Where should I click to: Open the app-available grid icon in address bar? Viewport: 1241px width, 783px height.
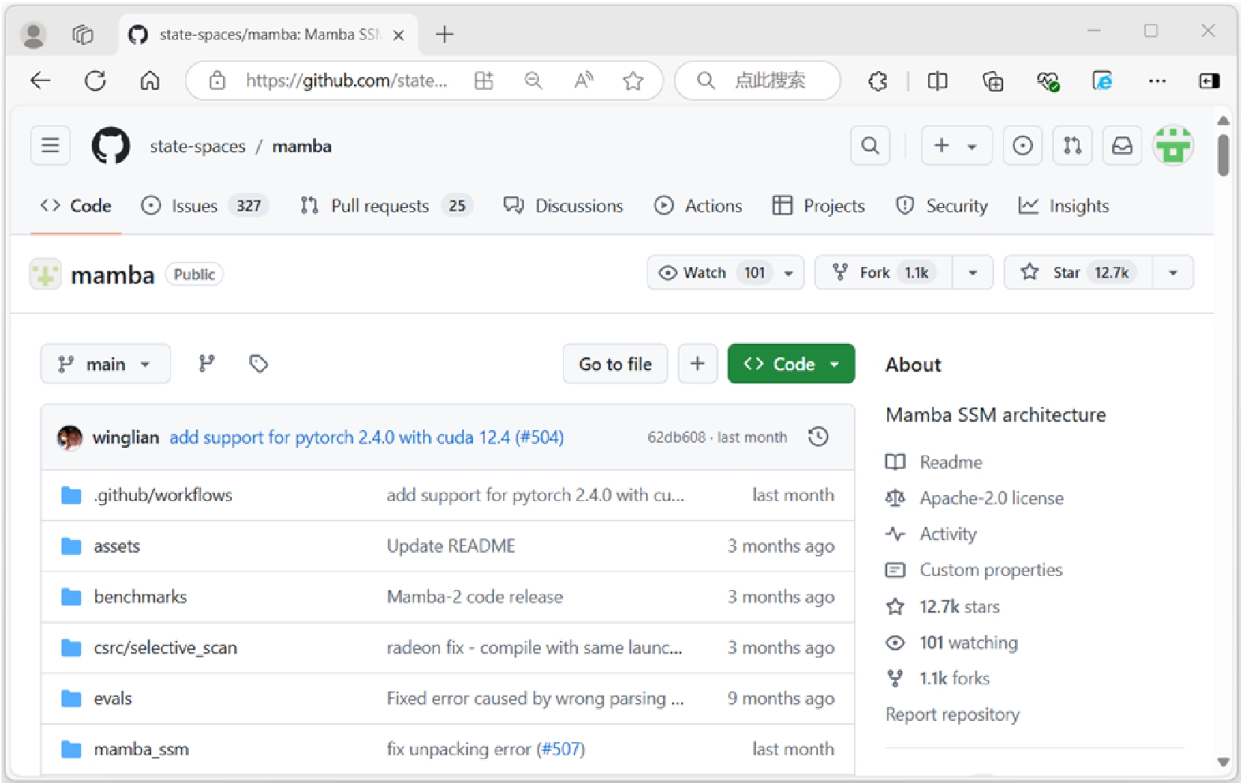[484, 80]
